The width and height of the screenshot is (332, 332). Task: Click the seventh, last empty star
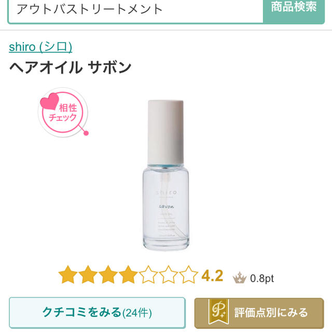coord(188,275)
